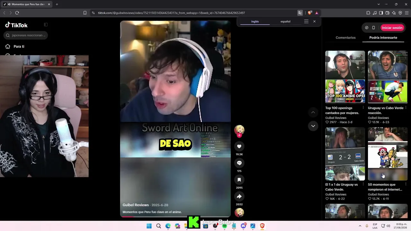Switch the ESP LAA input language

pyautogui.click(x=375, y=226)
